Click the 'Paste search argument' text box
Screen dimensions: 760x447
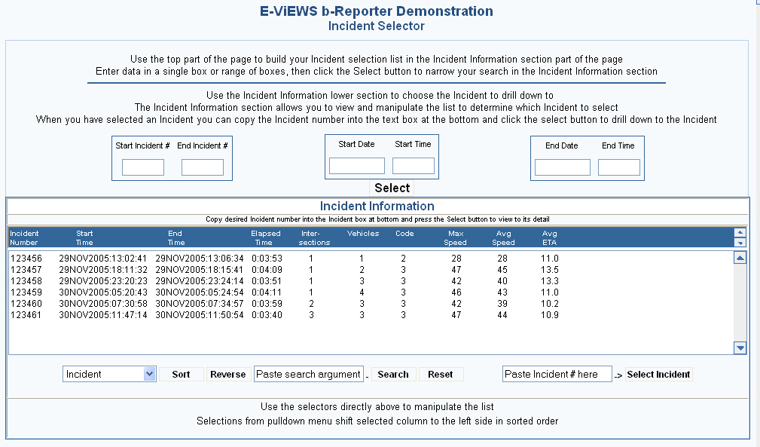(309, 374)
